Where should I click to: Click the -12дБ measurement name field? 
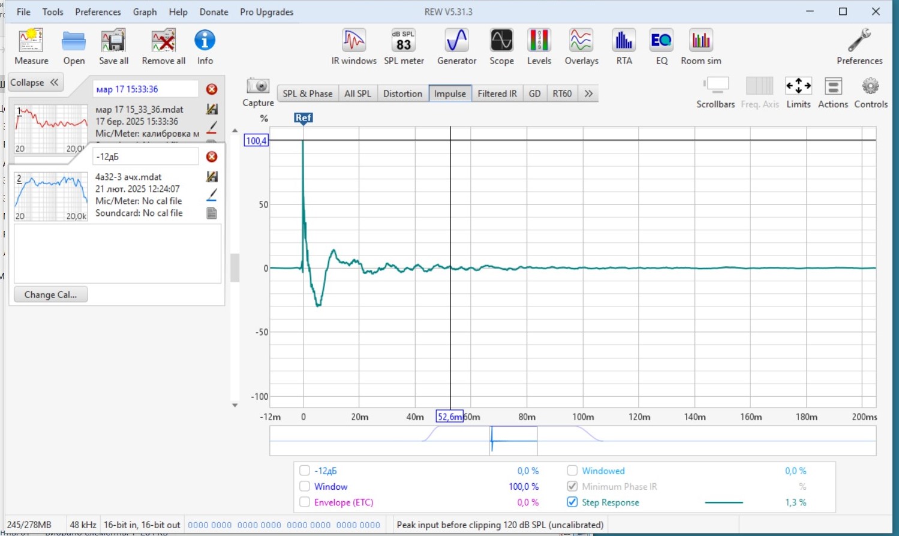(x=145, y=156)
